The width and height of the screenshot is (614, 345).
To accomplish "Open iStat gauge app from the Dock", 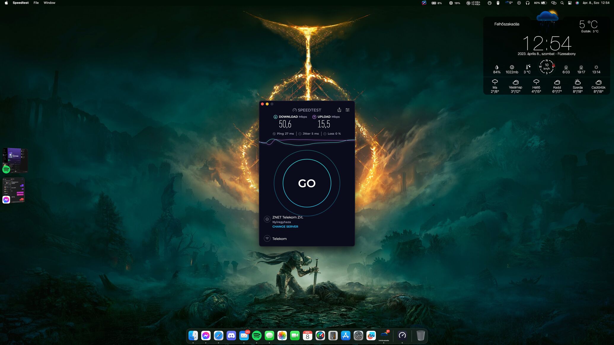I will click(320, 336).
